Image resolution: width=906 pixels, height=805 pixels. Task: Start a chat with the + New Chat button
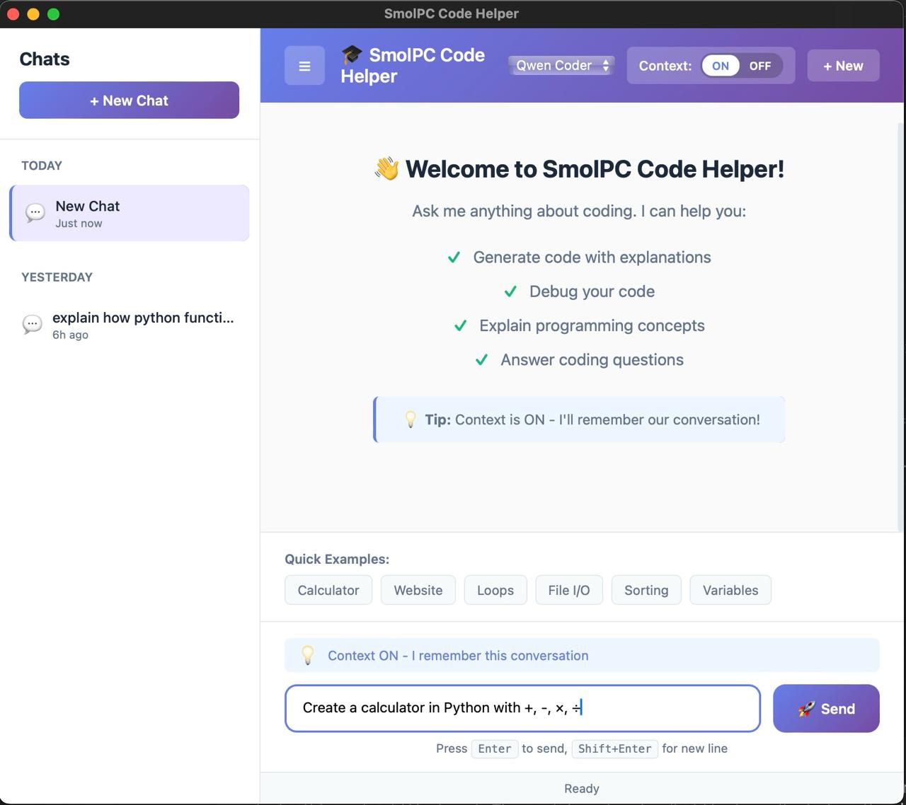[x=129, y=100]
